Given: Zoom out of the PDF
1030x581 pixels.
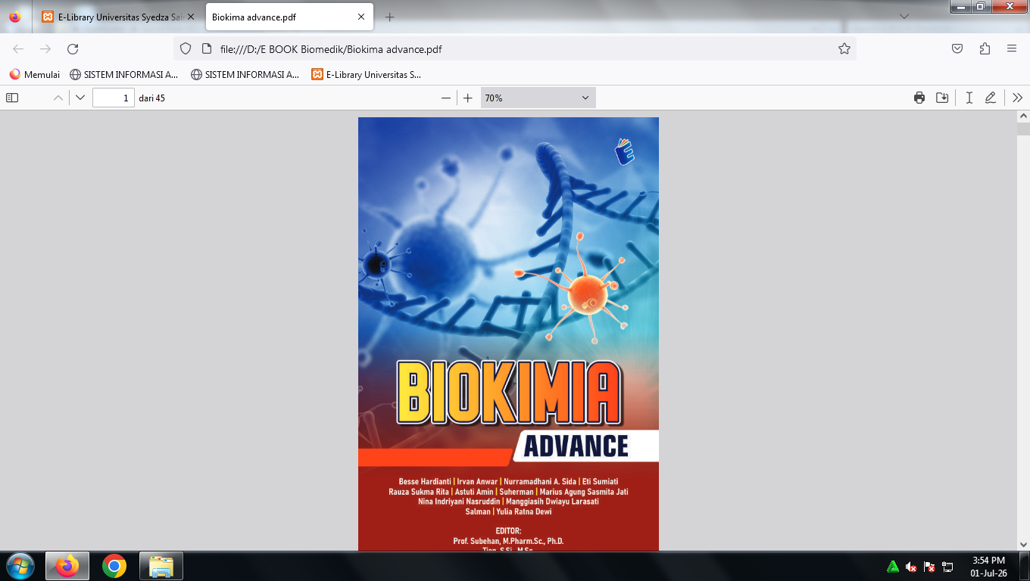Looking at the screenshot, I should (x=446, y=98).
